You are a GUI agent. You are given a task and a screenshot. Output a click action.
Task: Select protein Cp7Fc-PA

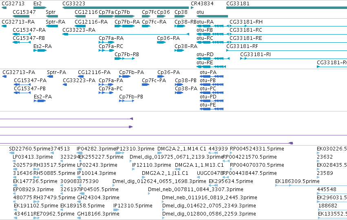coord(146,85)
